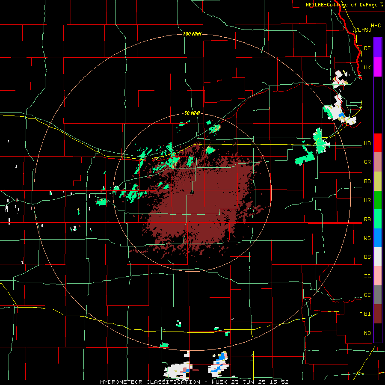This screenshot has height=385, width=385.
Task: Click the IC legend label
Action: pos(367,276)
